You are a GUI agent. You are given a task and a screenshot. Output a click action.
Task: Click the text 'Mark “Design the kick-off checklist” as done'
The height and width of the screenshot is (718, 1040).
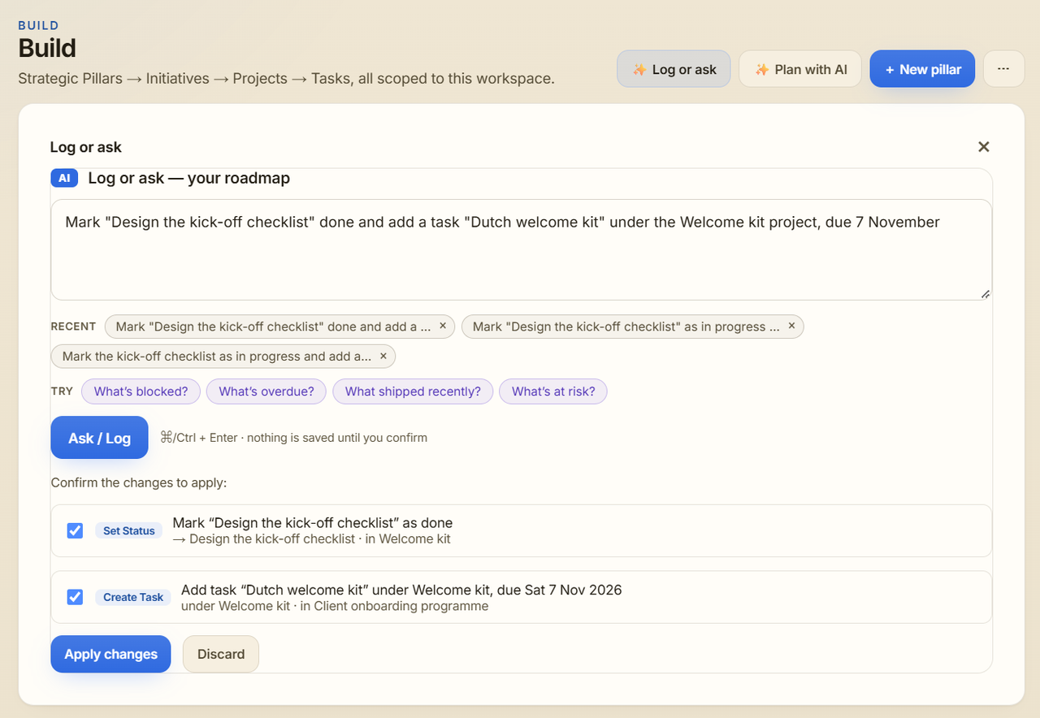coord(313,523)
